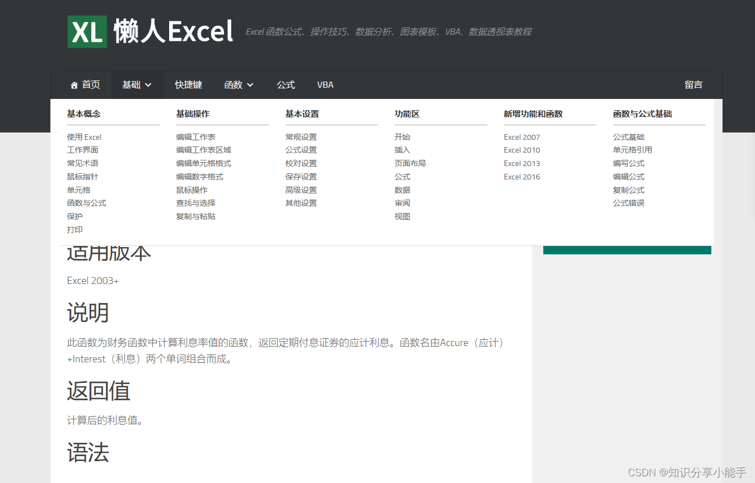Expand the 函数 dropdown chevron

pyautogui.click(x=250, y=85)
